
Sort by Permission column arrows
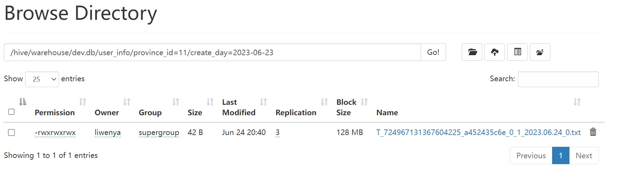coord(82,102)
